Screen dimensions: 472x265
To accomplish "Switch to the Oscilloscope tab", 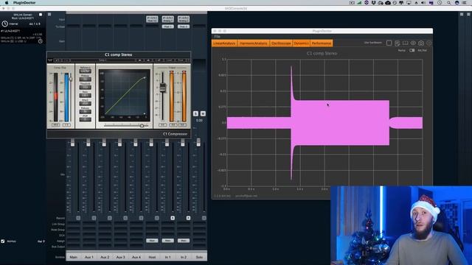I will click(x=281, y=43).
